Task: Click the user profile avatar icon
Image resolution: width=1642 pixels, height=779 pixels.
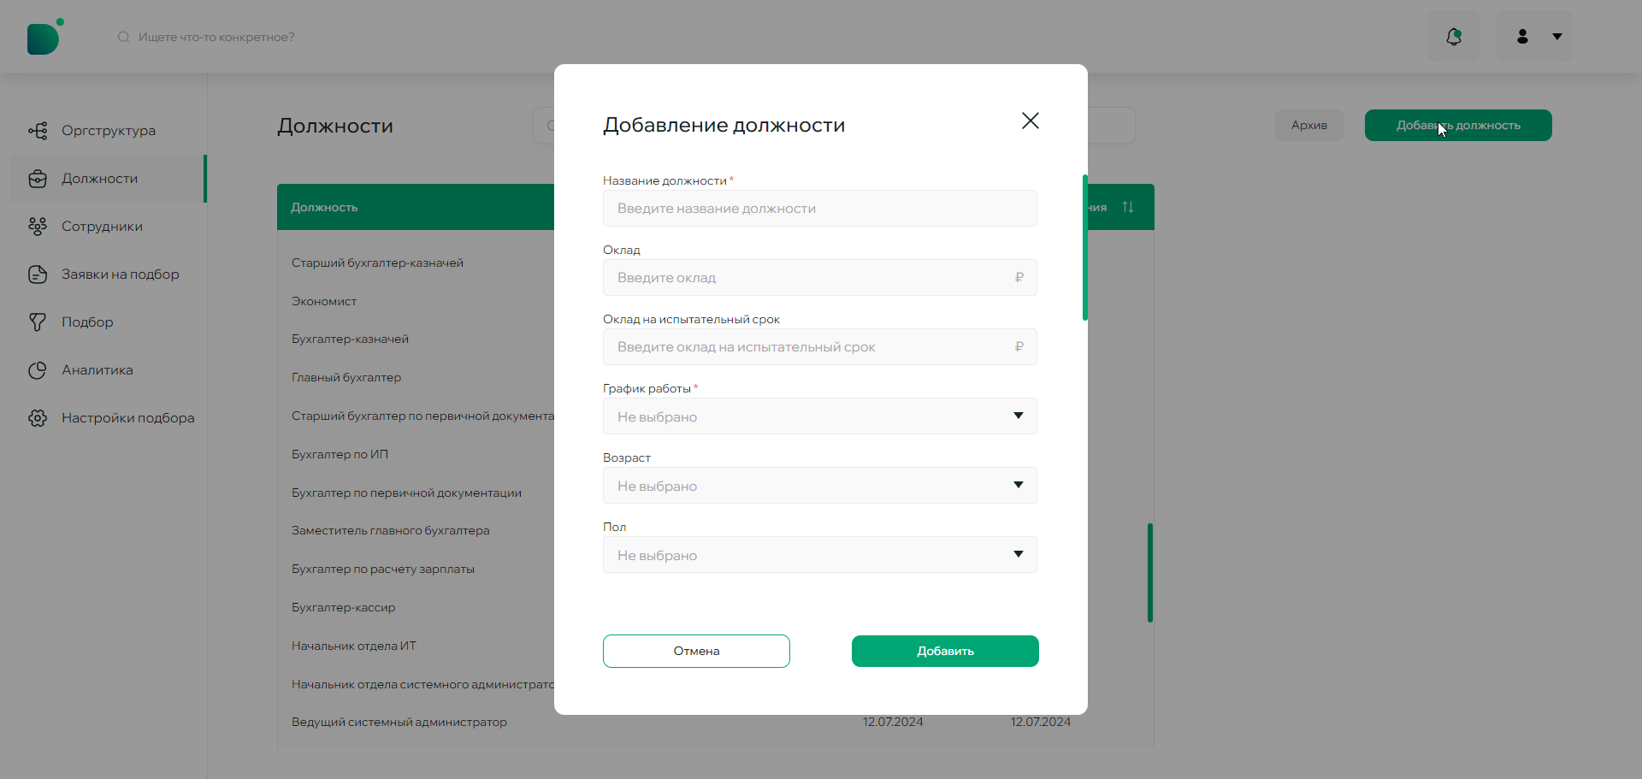Action: pos(1522,37)
